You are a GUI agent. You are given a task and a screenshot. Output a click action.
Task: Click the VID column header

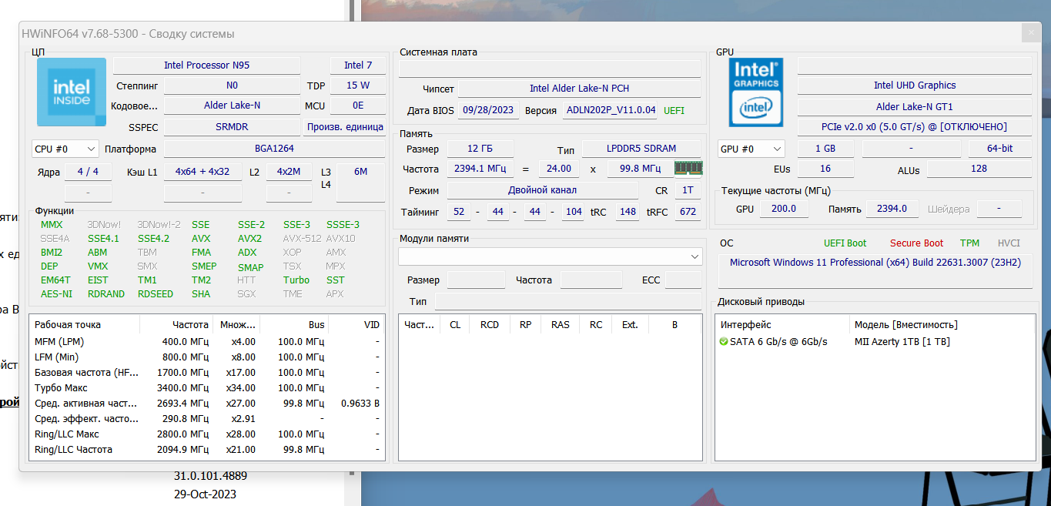371,325
